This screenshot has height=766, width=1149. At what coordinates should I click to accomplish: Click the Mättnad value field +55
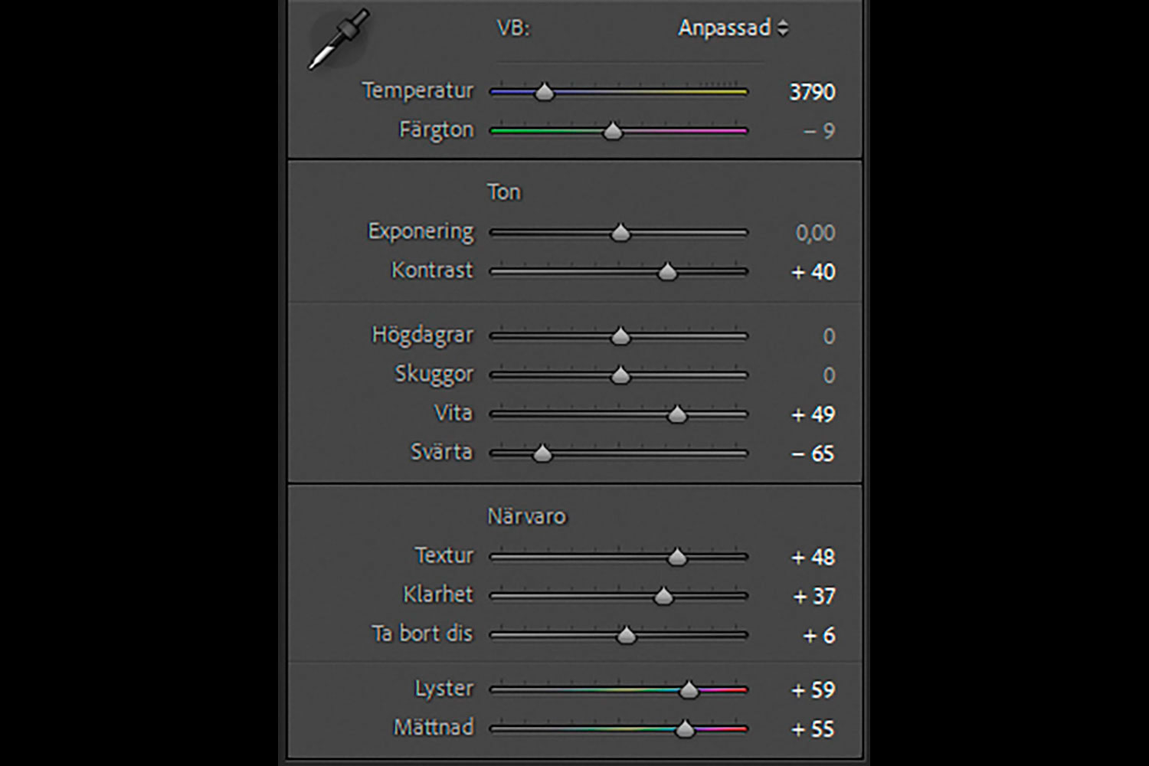coord(813,729)
